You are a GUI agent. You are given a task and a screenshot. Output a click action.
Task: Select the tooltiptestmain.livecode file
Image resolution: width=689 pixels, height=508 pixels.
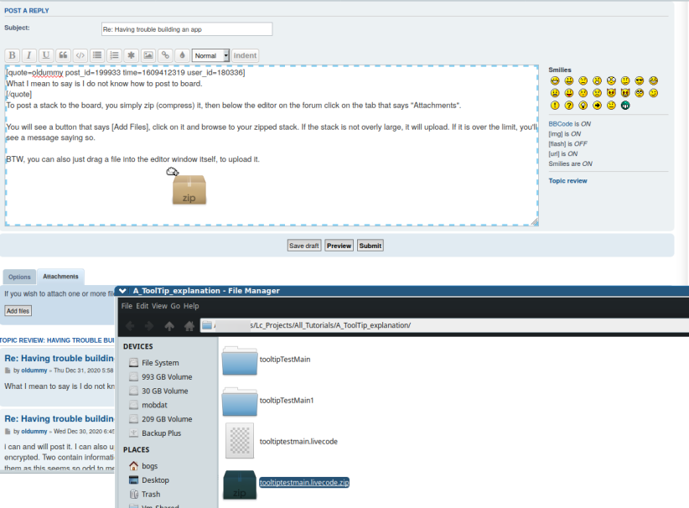[282, 441]
